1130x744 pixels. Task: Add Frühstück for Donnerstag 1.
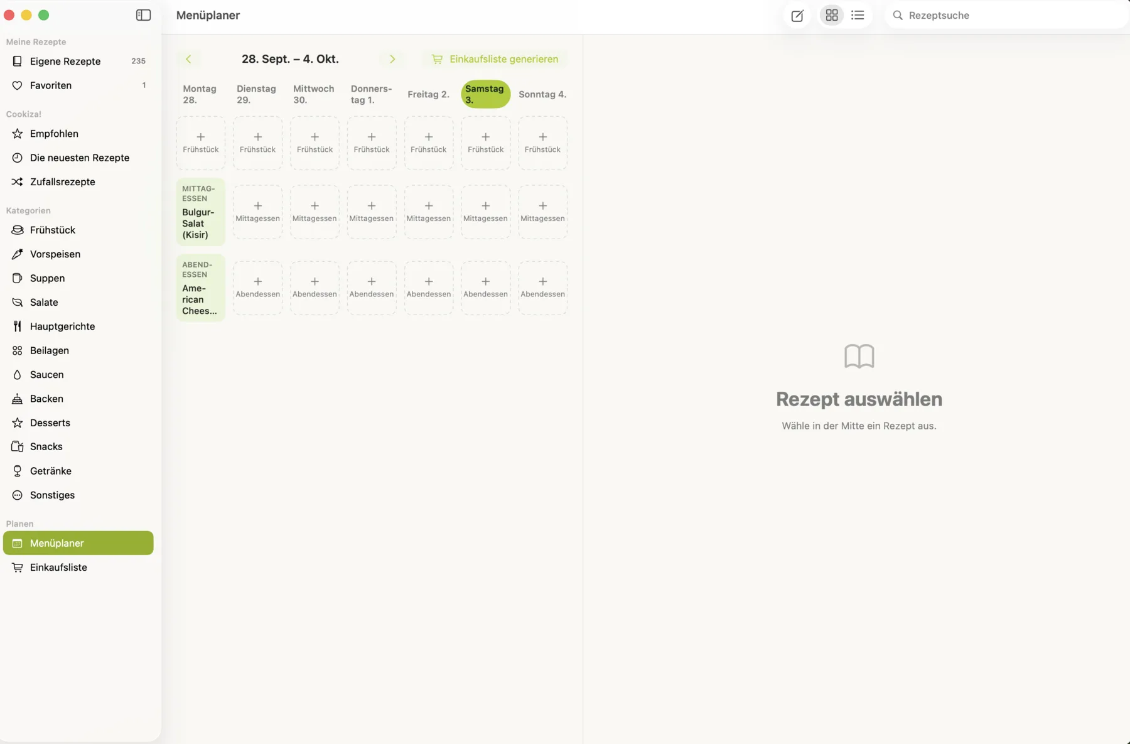(x=372, y=143)
